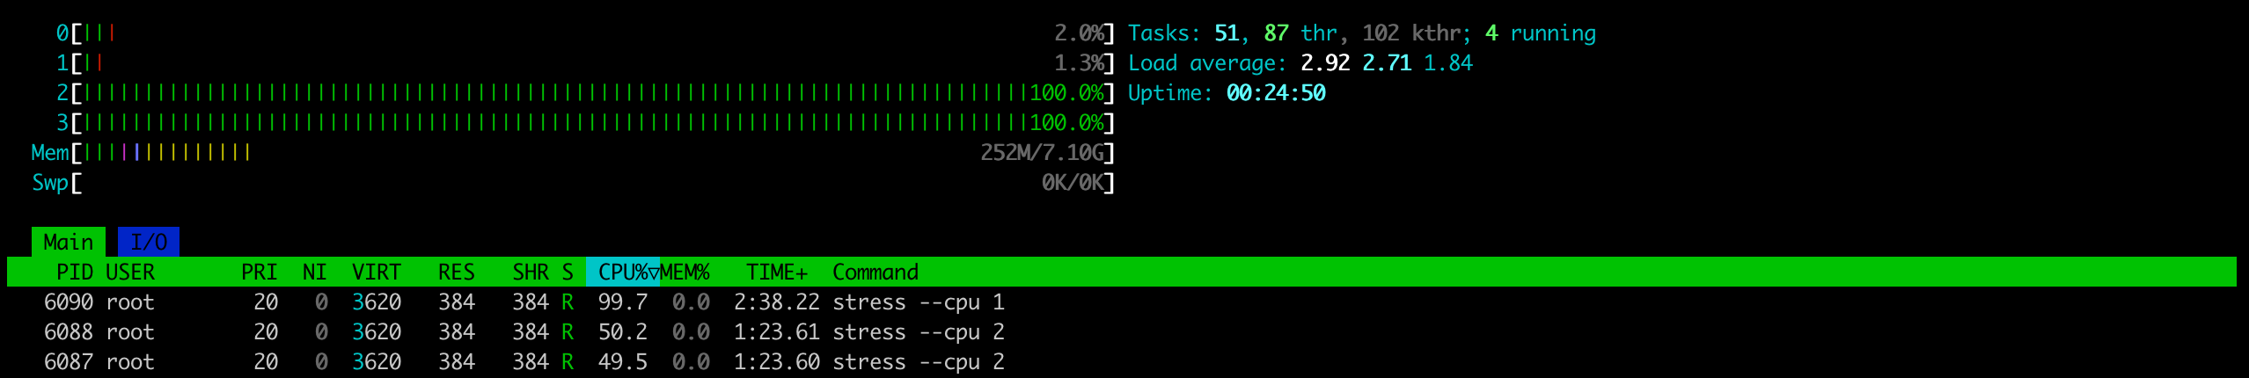This screenshot has height=378, width=2249.
Task: Click the Load average readout
Action: tap(1300, 63)
